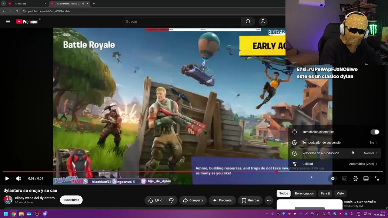
Task: Open Temporizador de suspensión submenu
Action: [x=335, y=143]
